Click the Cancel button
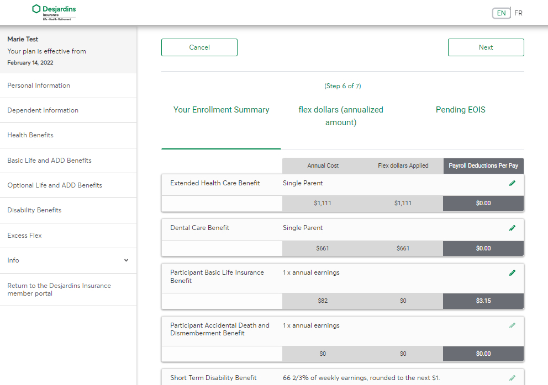 [x=199, y=47]
